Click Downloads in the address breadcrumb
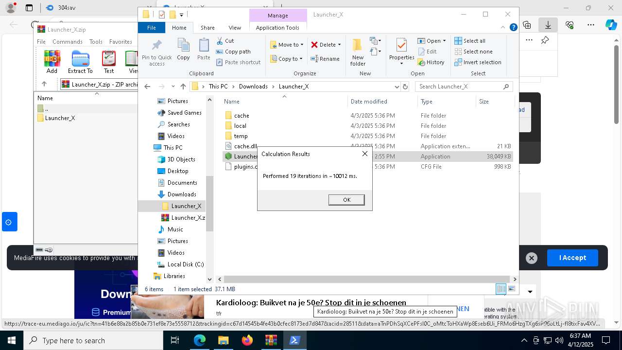Image resolution: width=622 pixels, height=350 pixels. point(253,87)
